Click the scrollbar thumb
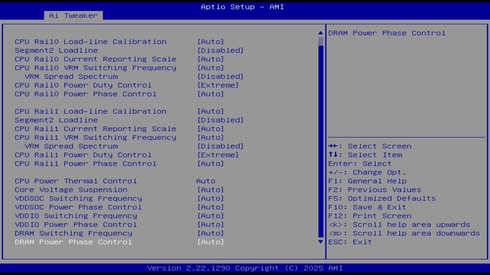This screenshot has width=490, height=275. [x=320, y=42]
